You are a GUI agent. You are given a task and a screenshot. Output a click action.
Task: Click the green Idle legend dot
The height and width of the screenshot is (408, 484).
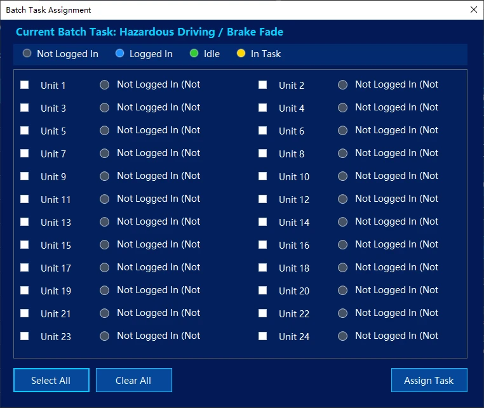(194, 53)
